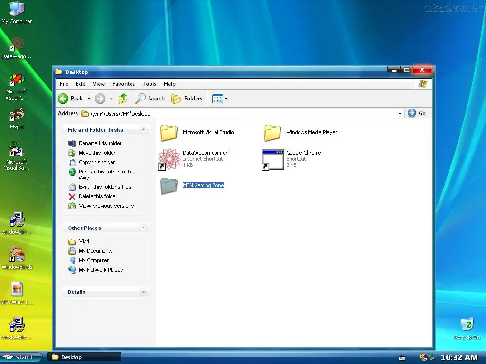This screenshot has width=486, height=364.
Task: Select QROWmV-1 image file on desktop
Action: click(x=17, y=293)
